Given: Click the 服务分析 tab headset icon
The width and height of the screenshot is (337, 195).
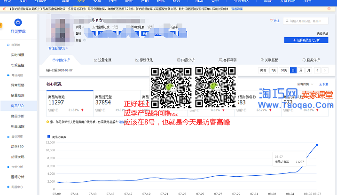Looking at the screenshot, I should point(304,60).
